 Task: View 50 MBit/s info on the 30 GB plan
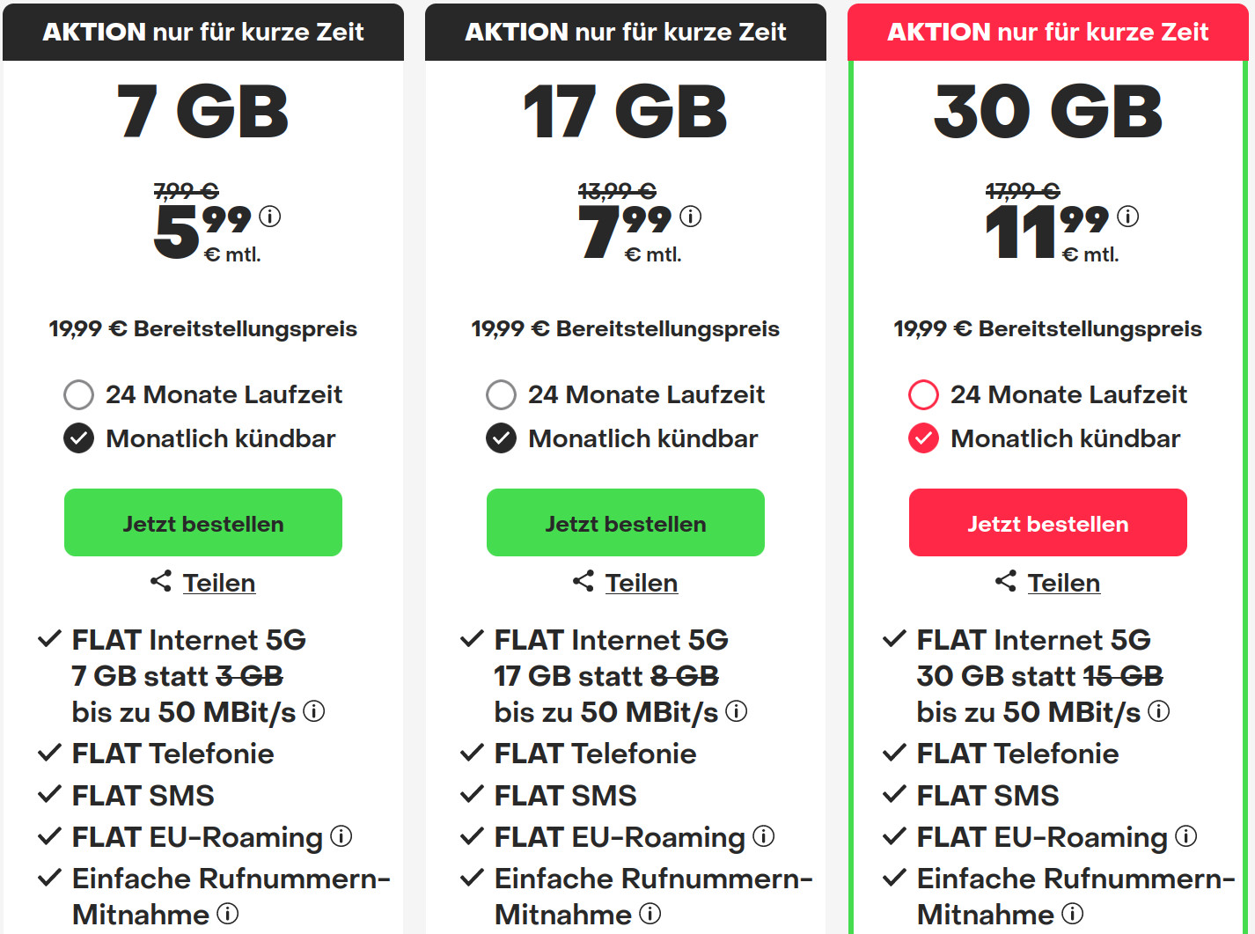[x=1158, y=710]
